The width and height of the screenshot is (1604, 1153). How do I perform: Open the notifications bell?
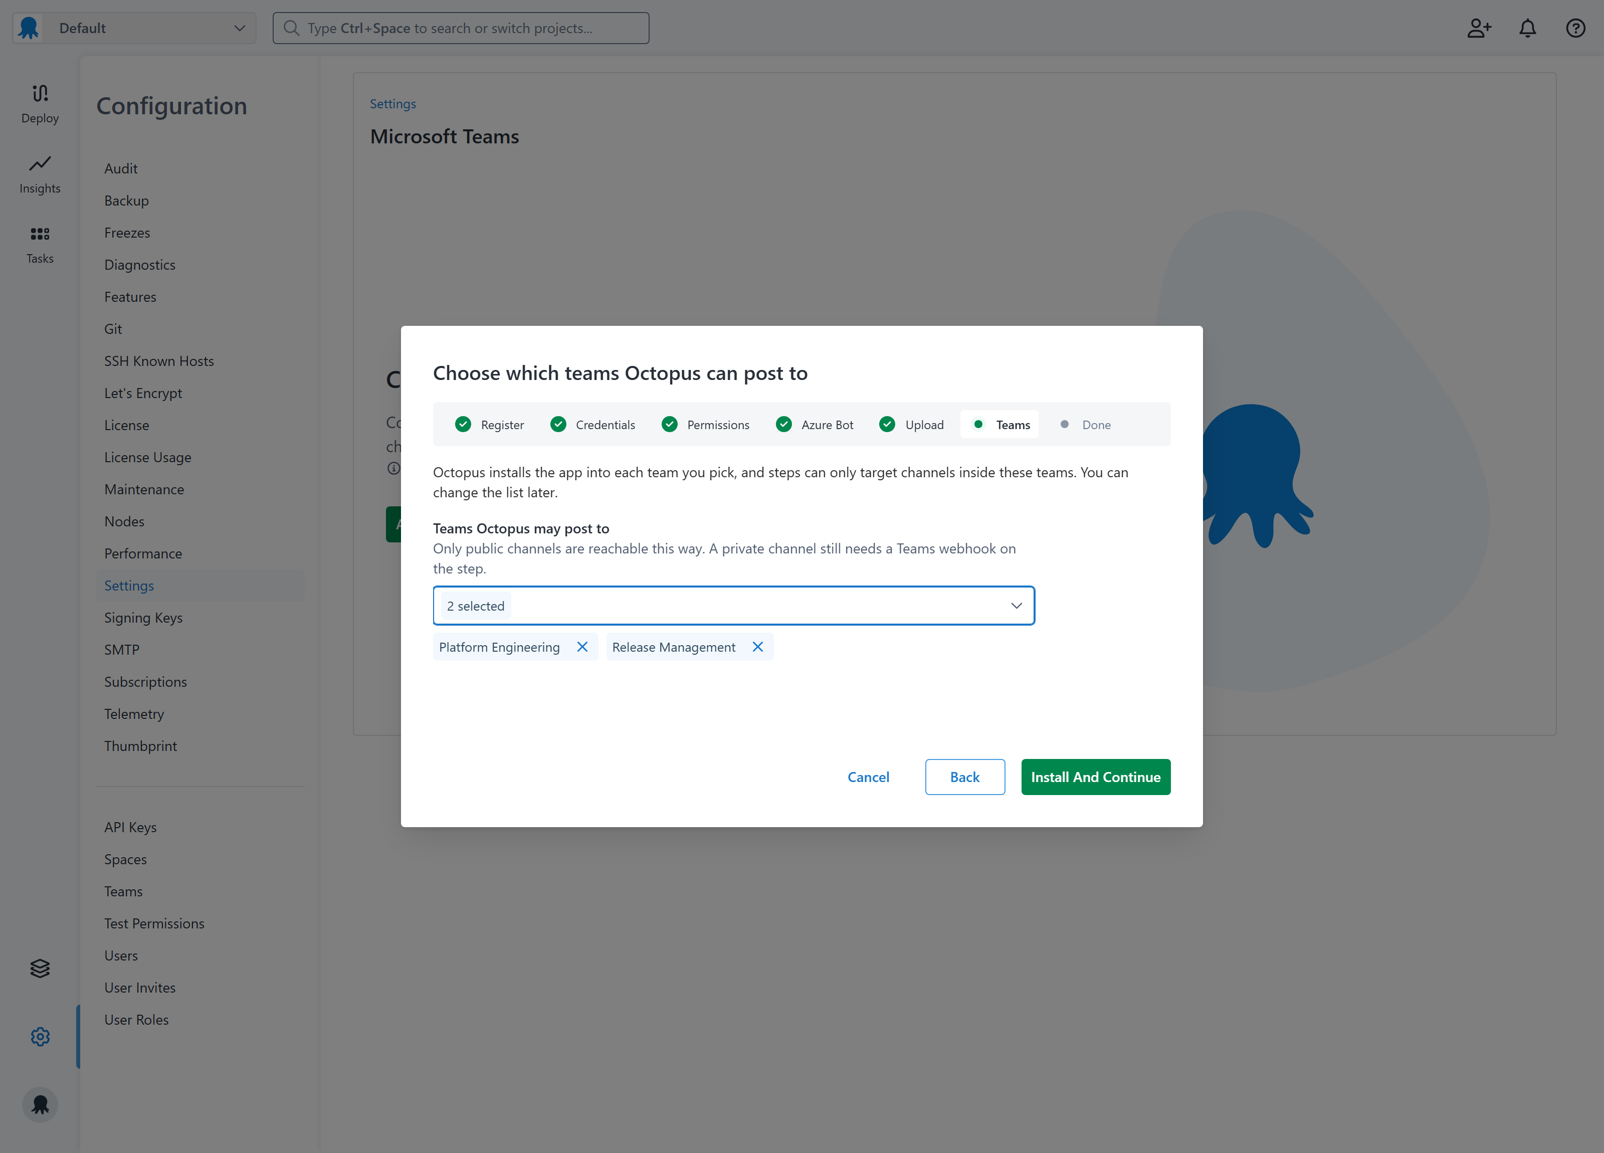click(x=1528, y=28)
